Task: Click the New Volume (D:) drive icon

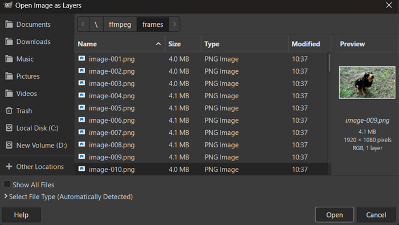Action: pyautogui.click(x=9, y=145)
